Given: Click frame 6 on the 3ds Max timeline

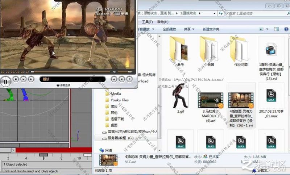Looking at the screenshot, I should tap(43, 158).
